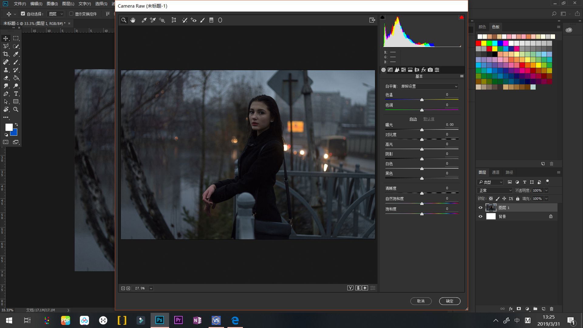Click the zoom out minus button

coord(123,288)
